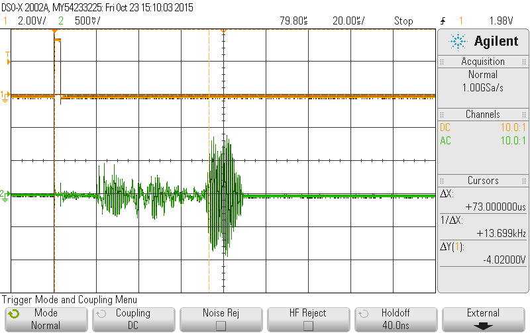
Task: Open the Mode Normal softkey
Action: click(x=46, y=319)
